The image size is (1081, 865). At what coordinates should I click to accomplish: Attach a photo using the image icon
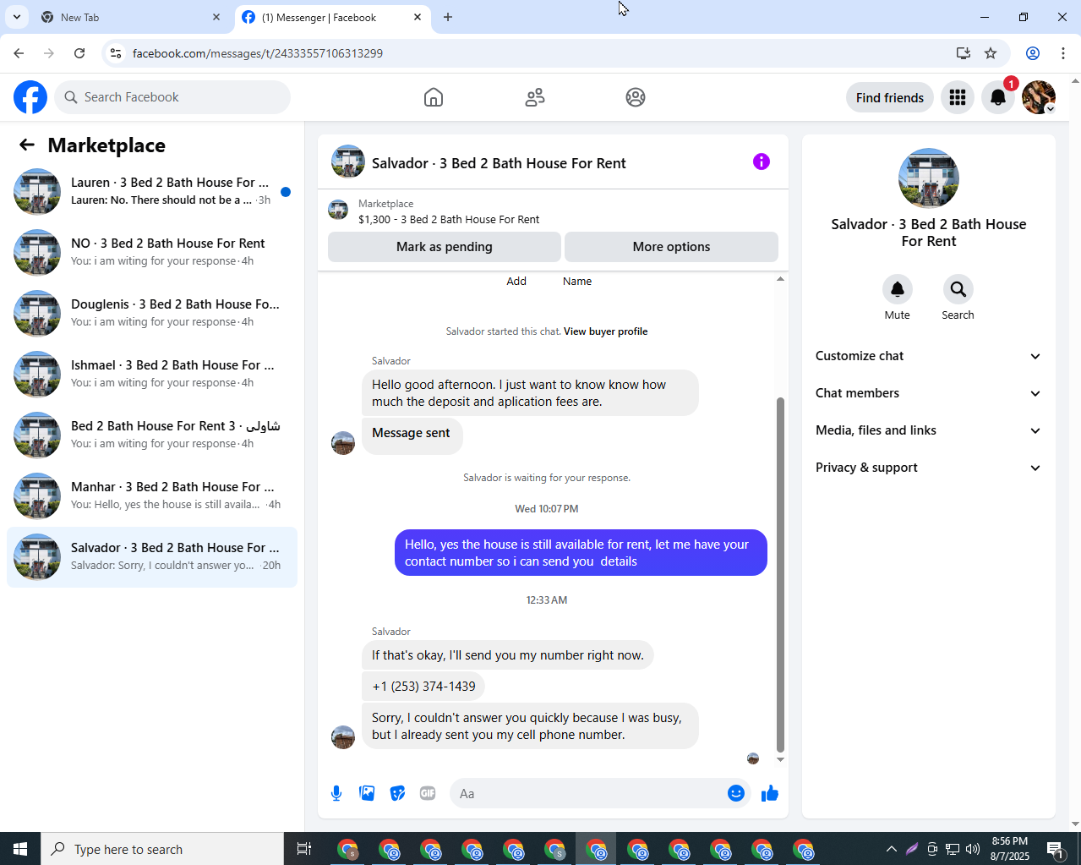(x=367, y=793)
